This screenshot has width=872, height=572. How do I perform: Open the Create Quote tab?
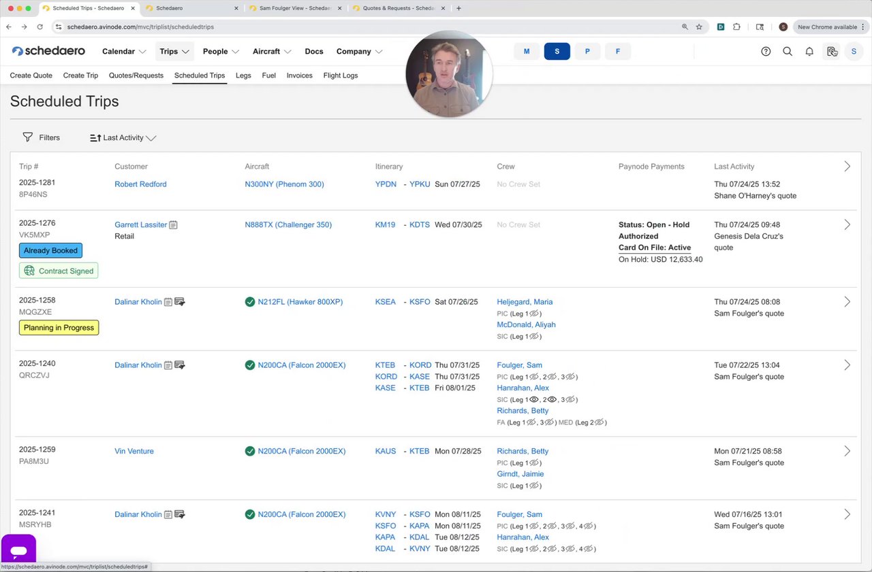31,75
